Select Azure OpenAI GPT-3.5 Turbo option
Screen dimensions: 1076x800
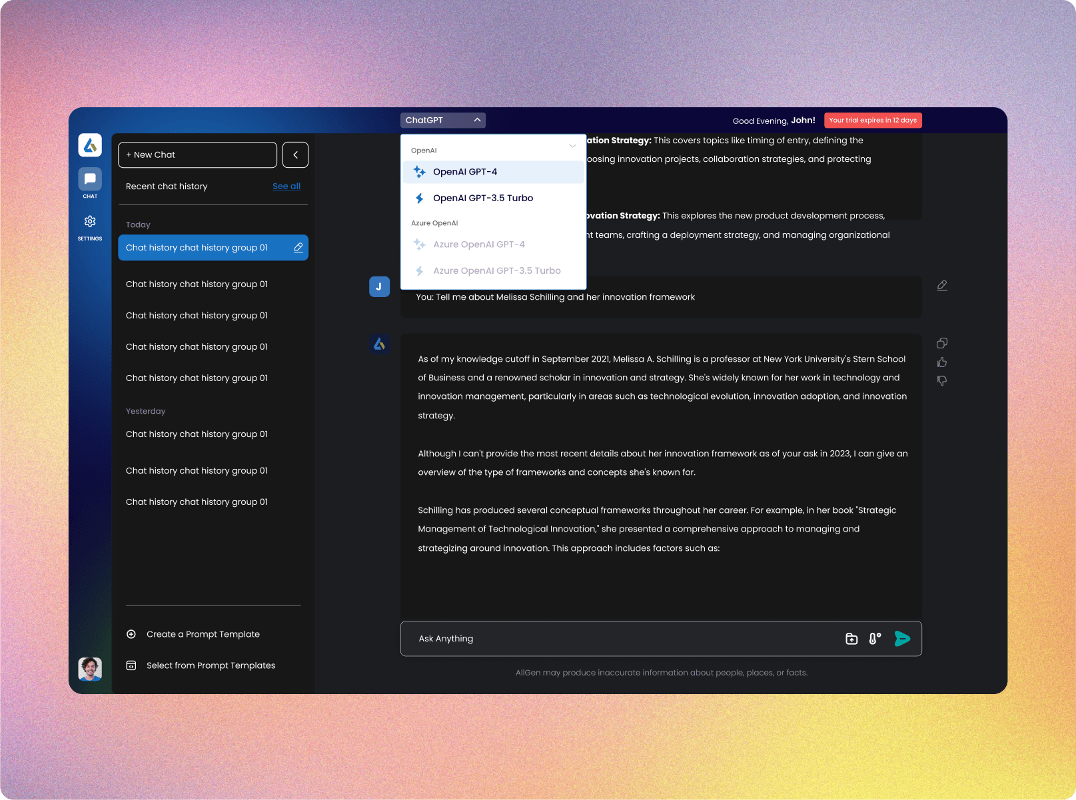click(493, 270)
